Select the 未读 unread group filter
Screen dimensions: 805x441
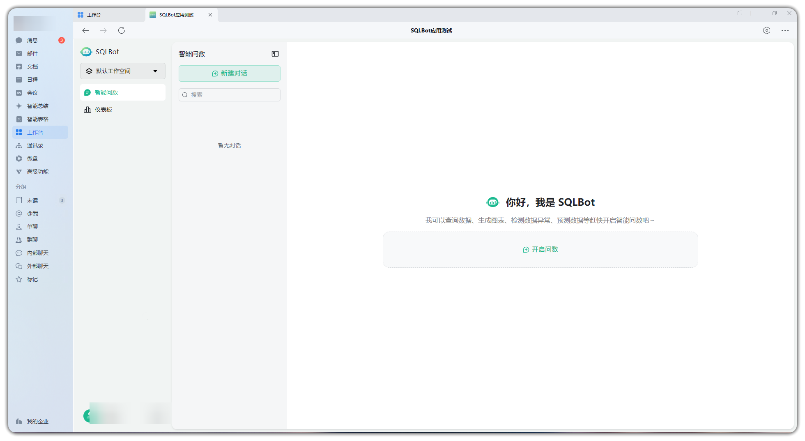pos(32,200)
